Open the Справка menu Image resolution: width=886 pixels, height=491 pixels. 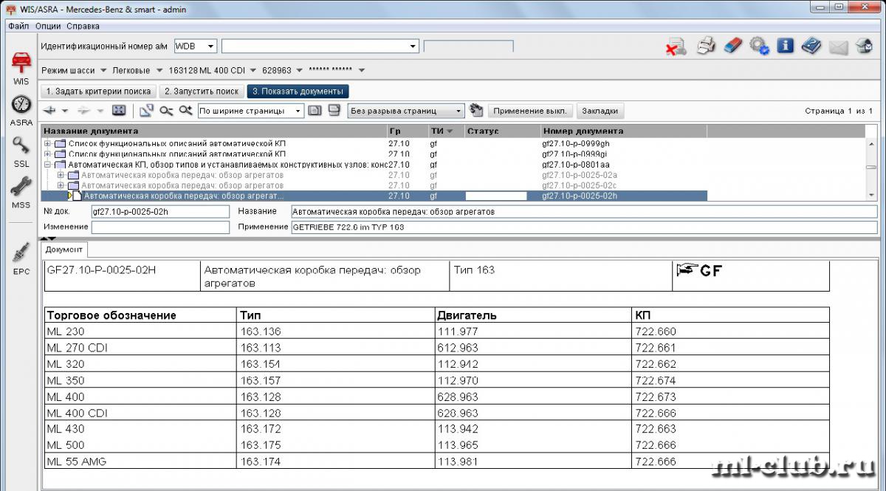pyautogui.click(x=83, y=26)
